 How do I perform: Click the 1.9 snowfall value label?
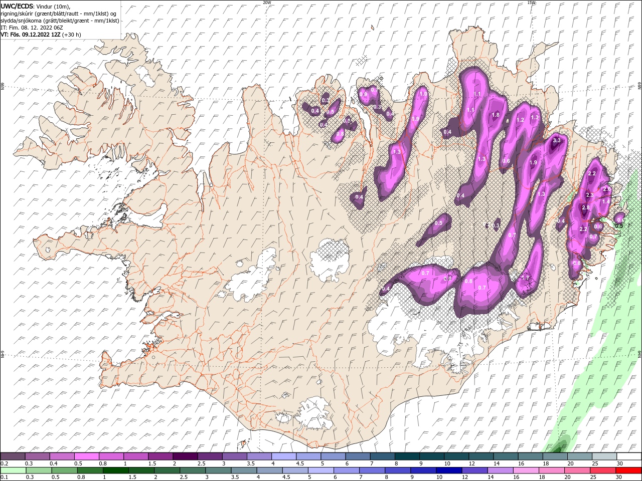click(533, 162)
